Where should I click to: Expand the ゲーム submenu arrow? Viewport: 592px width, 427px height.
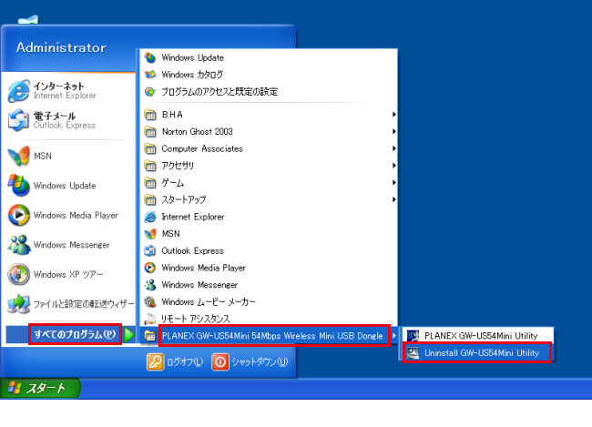coord(393,183)
